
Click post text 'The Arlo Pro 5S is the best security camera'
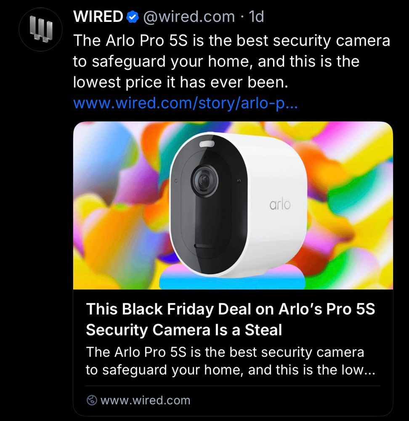(231, 40)
